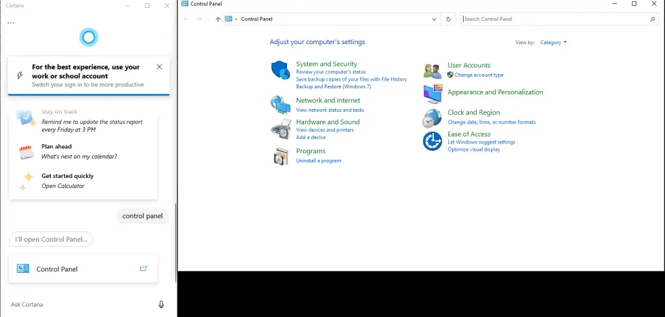Click Switch your sign in to be more productive

coord(88,85)
